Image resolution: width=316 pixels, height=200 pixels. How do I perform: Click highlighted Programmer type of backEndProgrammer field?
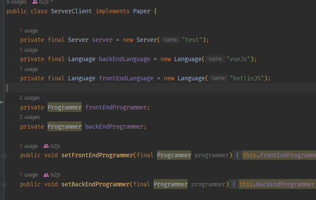point(65,126)
